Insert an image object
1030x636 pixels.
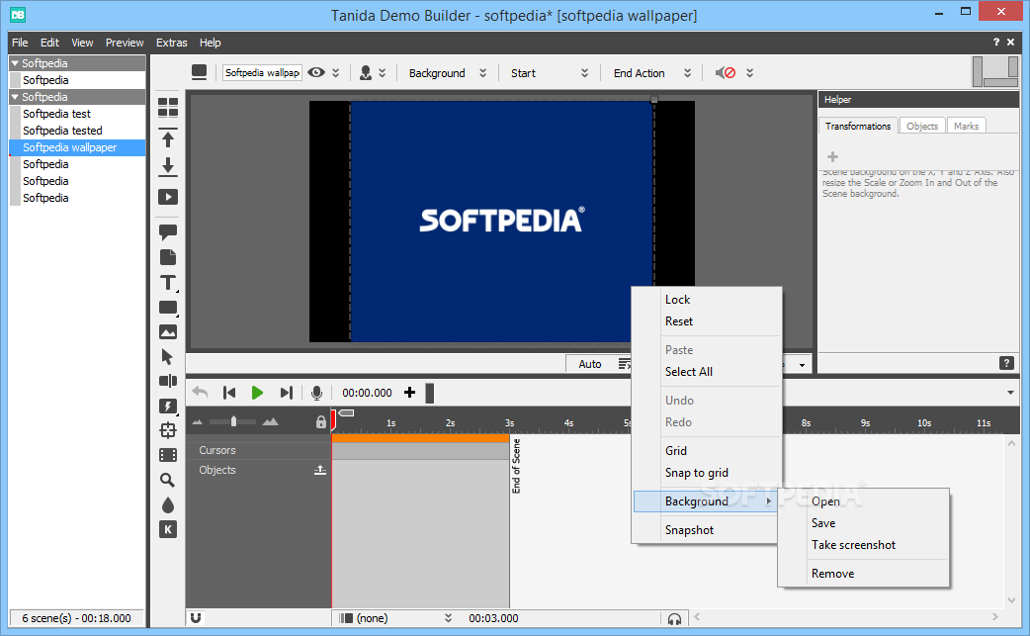[168, 332]
